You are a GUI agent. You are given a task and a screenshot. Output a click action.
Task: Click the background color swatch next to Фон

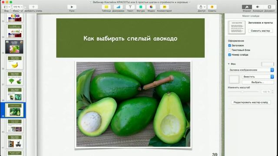click(268, 64)
